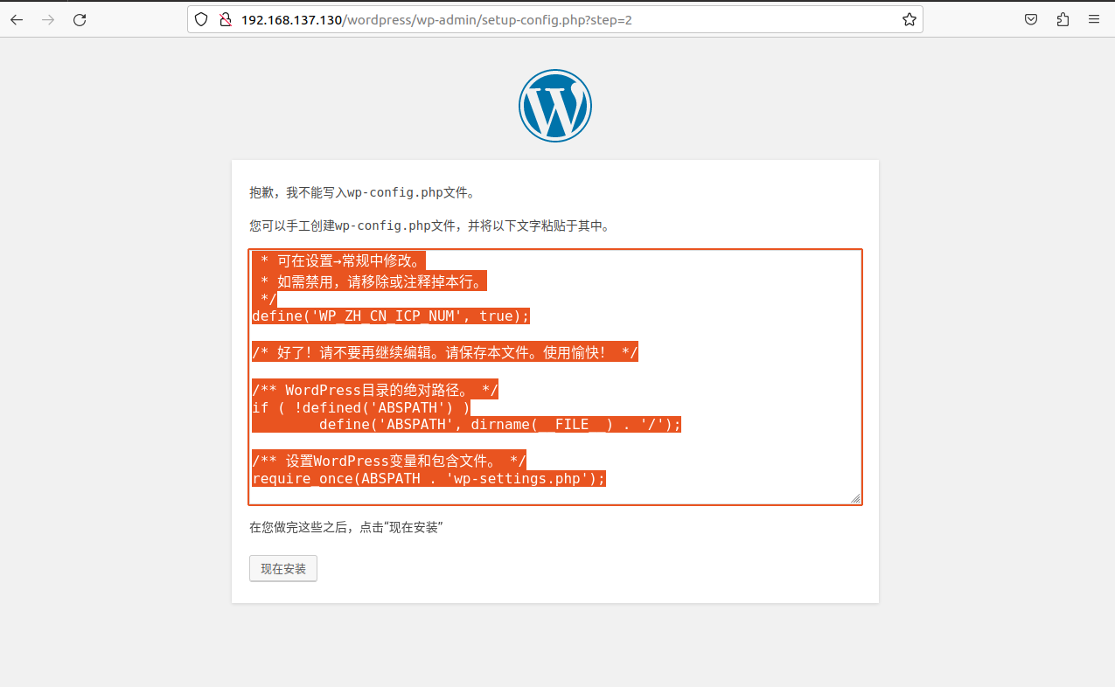Viewport: 1115px width, 687px height.
Task: Click the forward navigation arrow
Action: (x=47, y=19)
